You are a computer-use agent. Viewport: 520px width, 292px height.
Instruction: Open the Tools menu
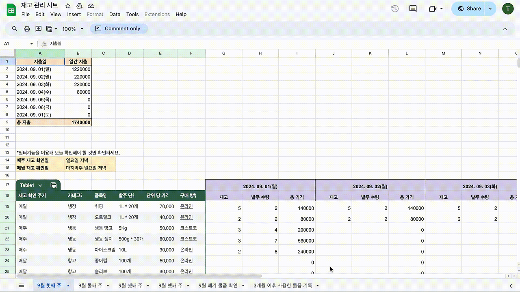pyautogui.click(x=132, y=14)
